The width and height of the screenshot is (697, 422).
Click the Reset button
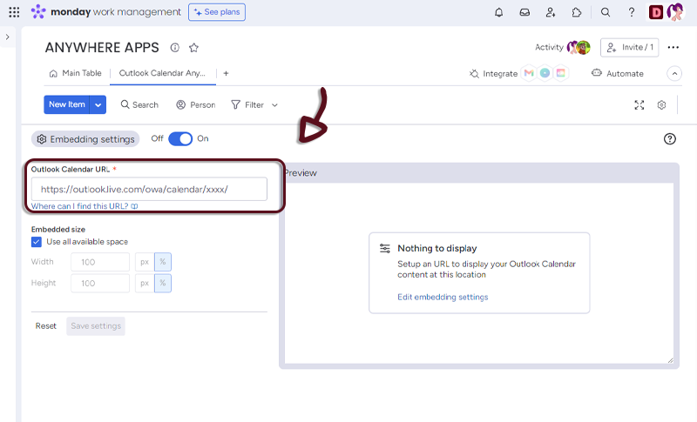pyautogui.click(x=46, y=326)
